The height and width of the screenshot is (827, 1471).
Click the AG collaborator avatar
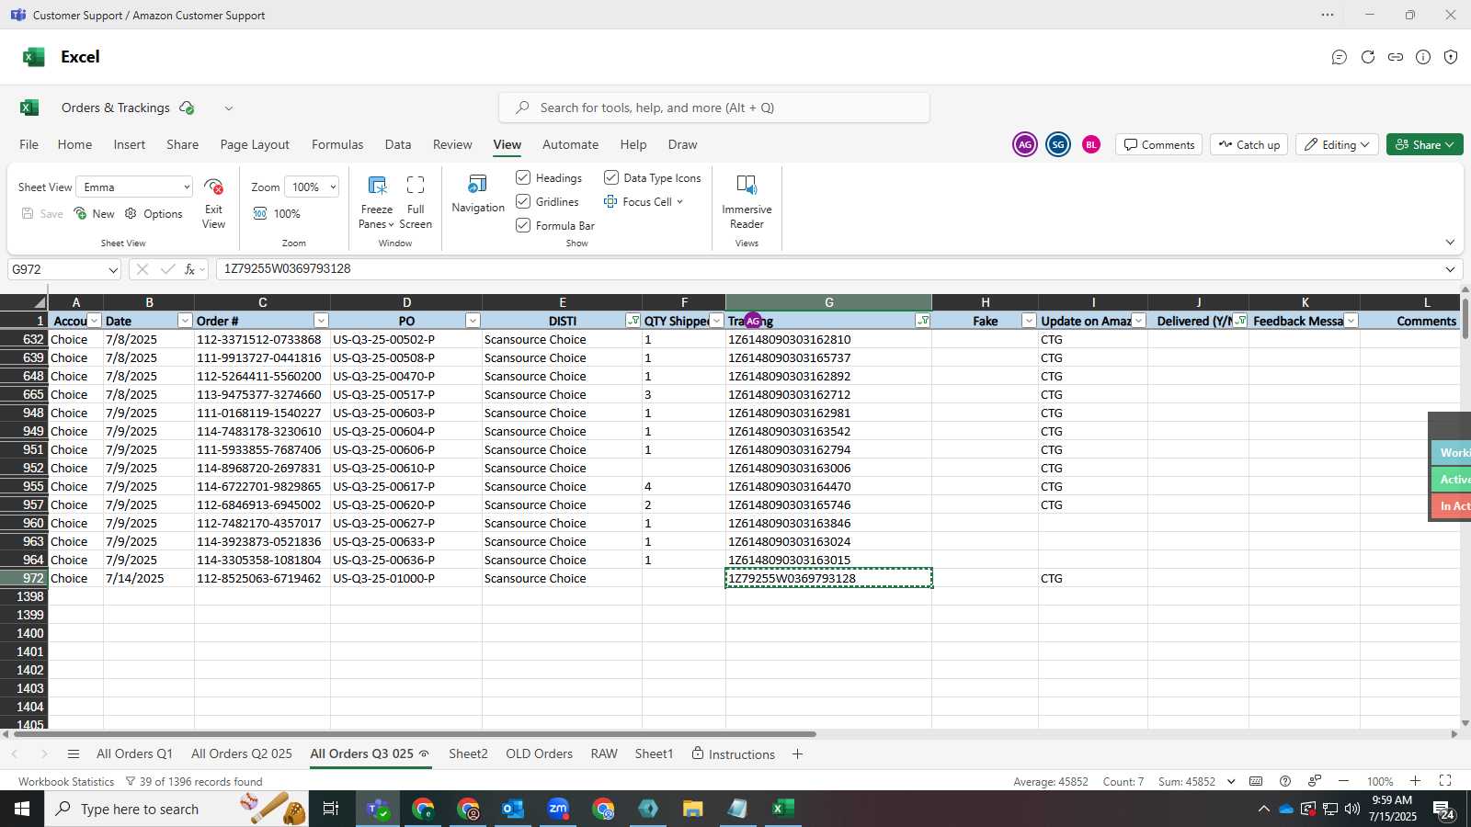coord(1025,144)
